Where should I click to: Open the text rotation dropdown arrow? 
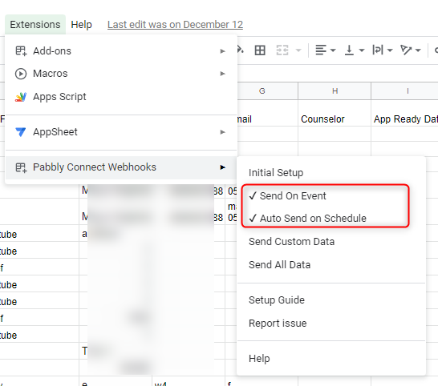[x=418, y=50]
